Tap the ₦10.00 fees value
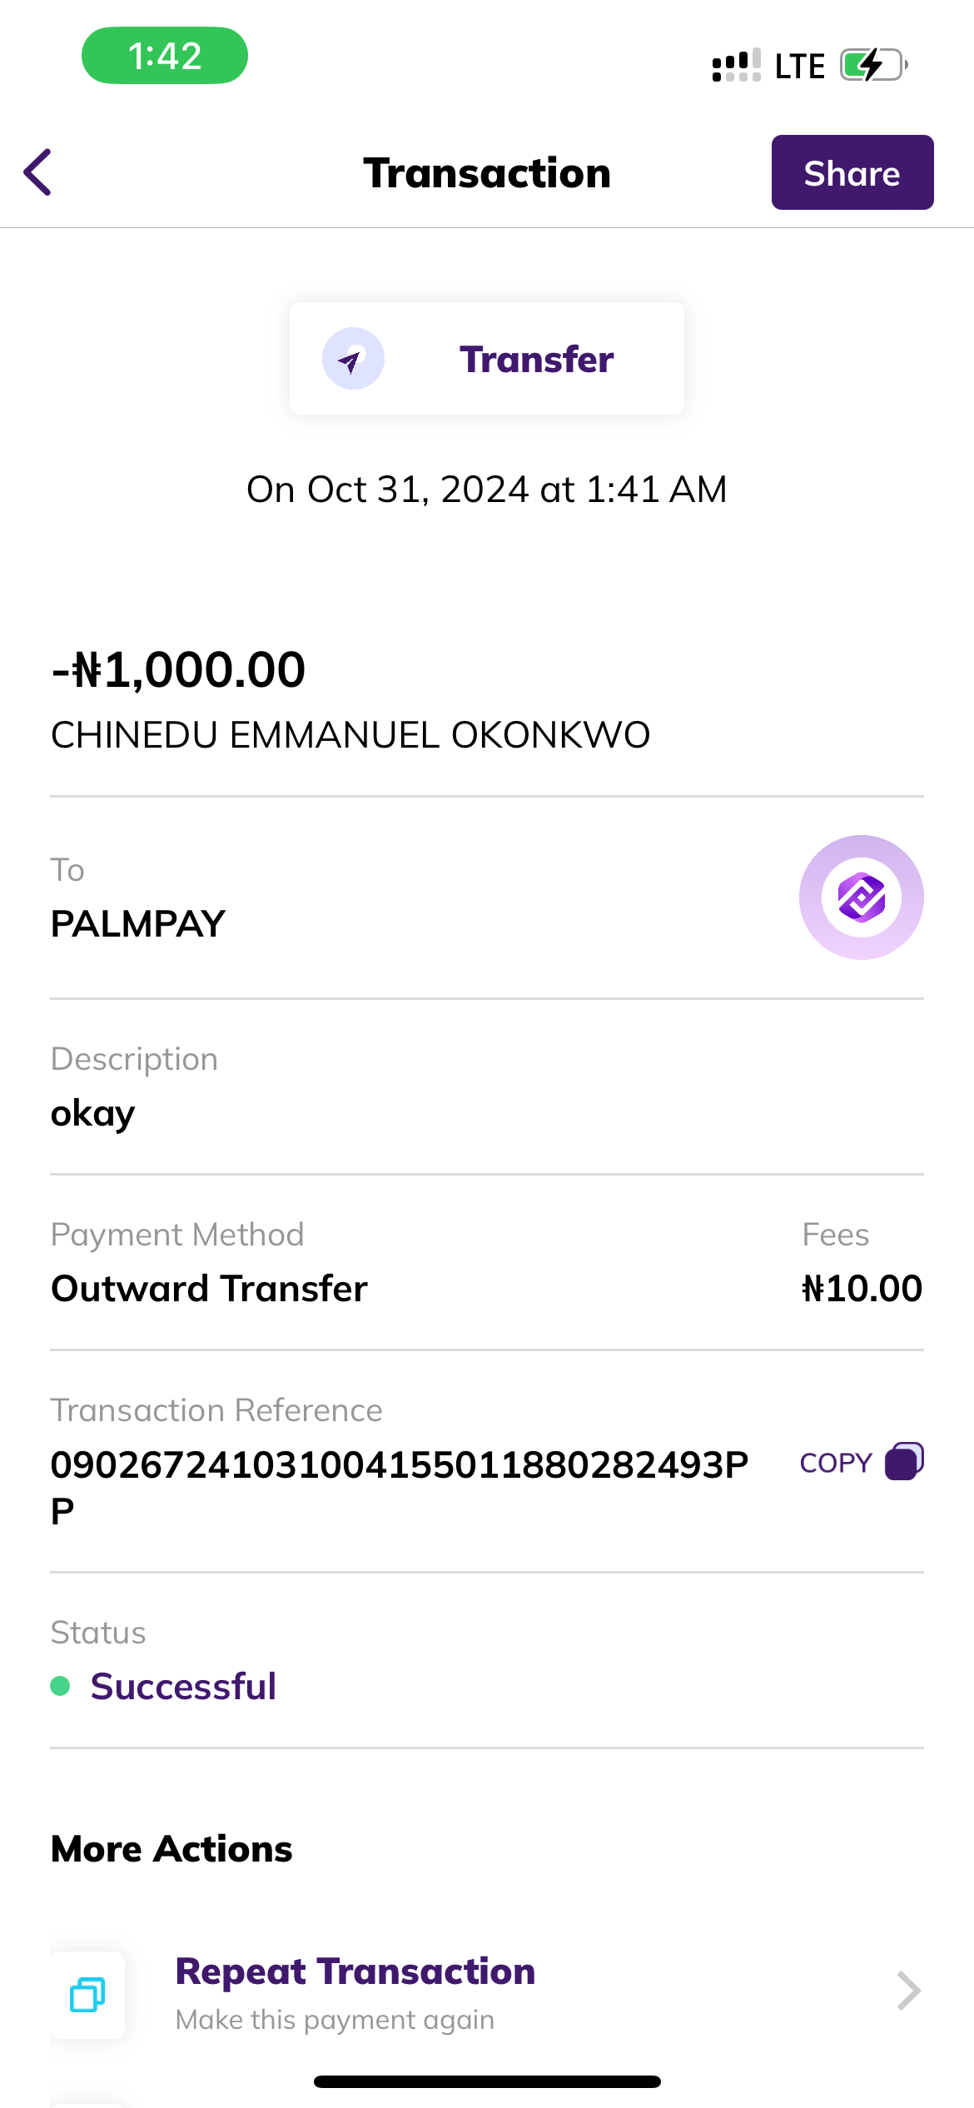974x2108 pixels. coord(862,1288)
